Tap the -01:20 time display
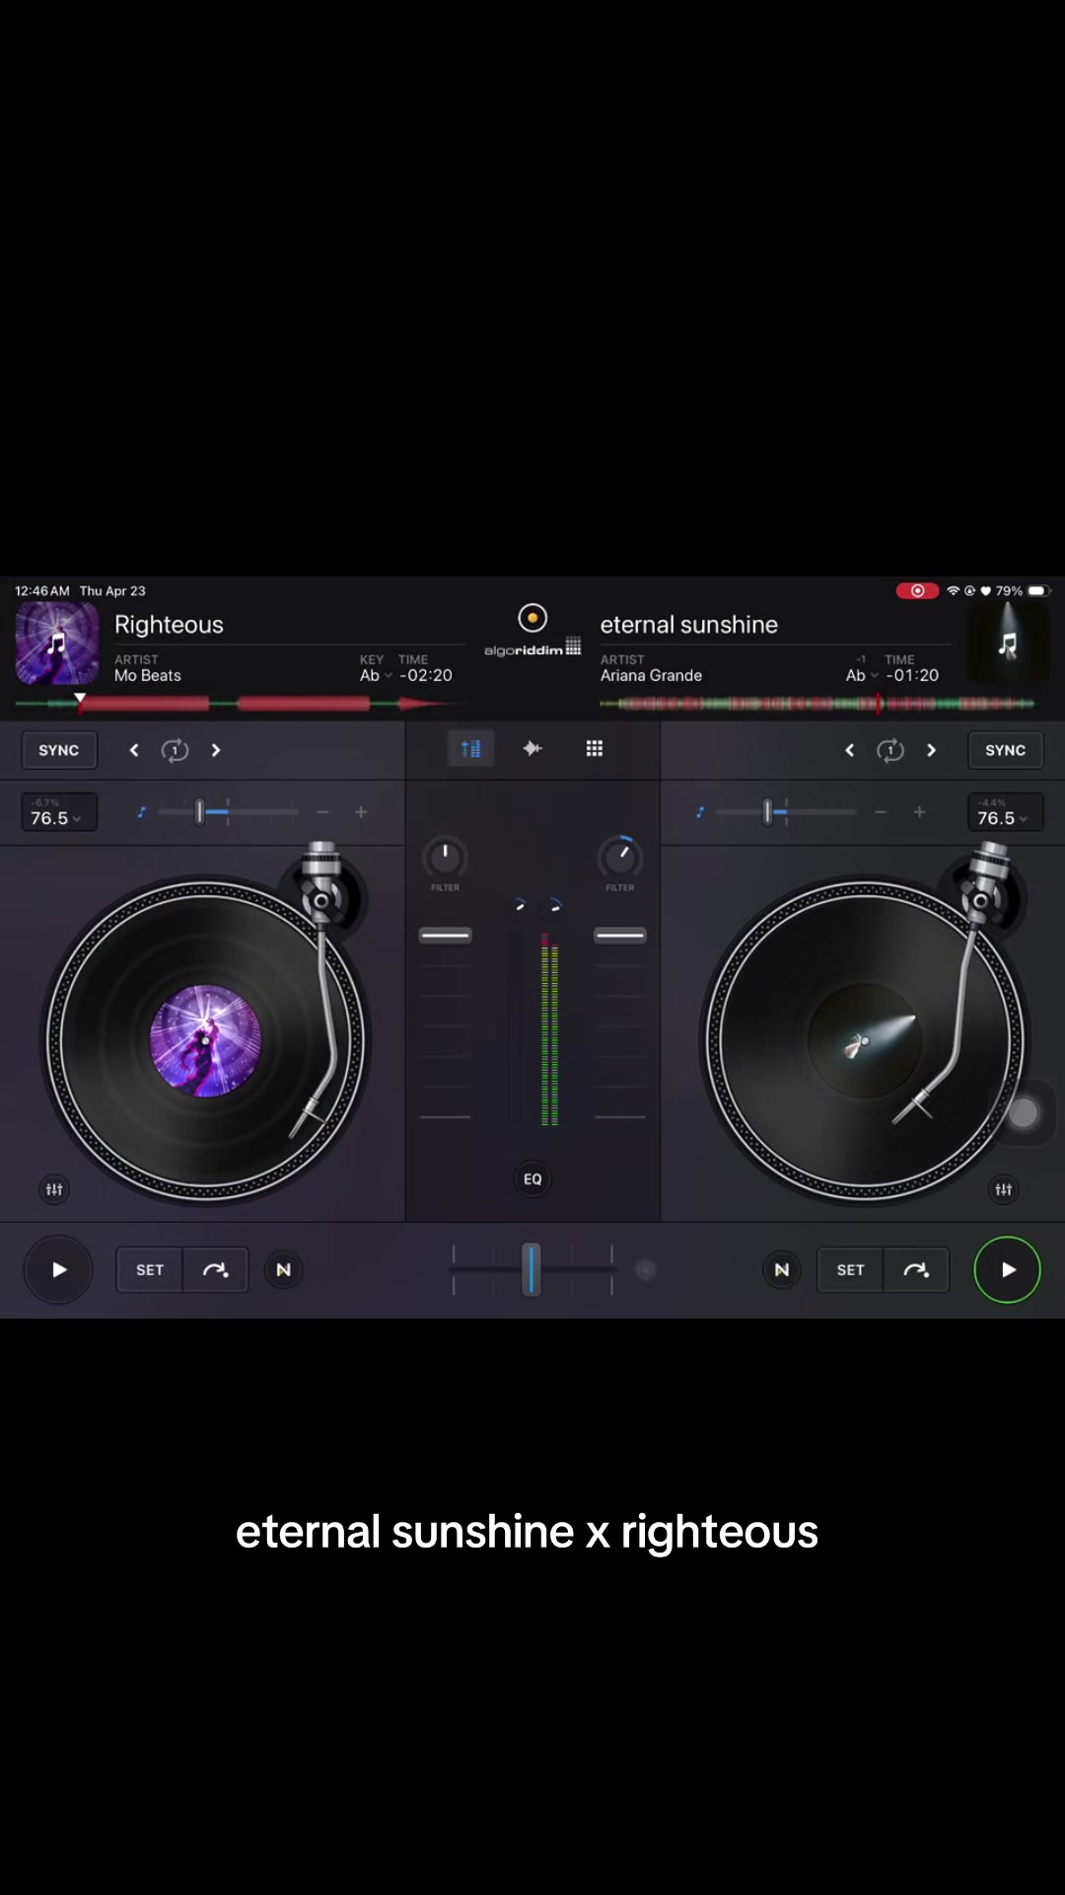The image size is (1065, 1895). (x=912, y=675)
